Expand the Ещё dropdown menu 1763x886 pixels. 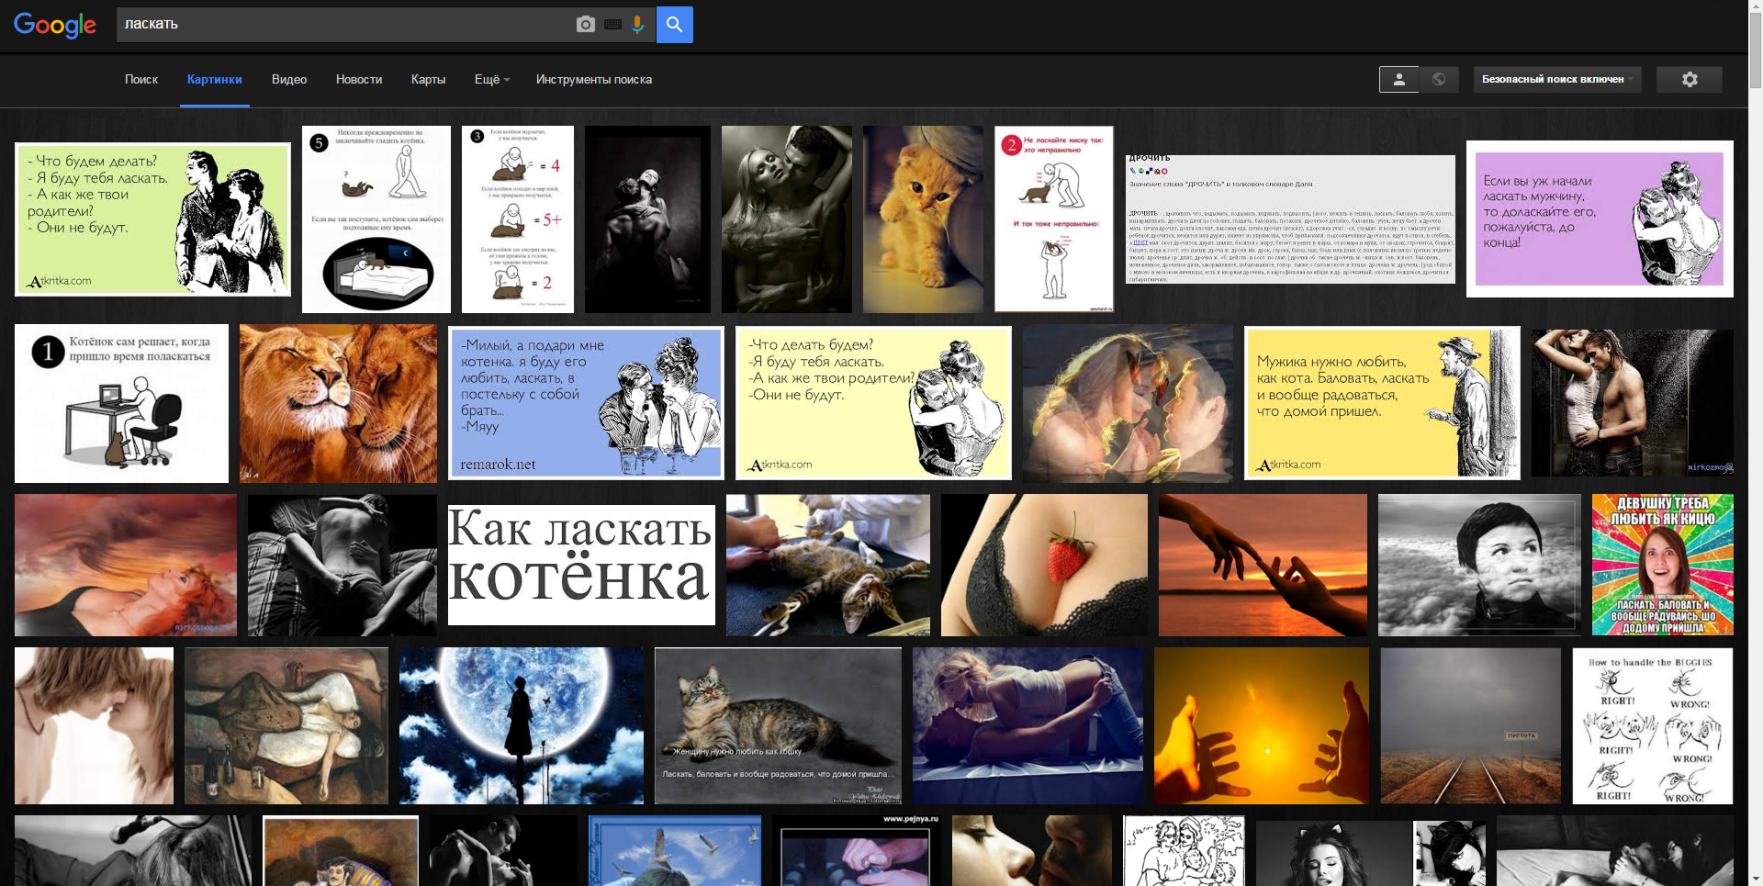pos(491,80)
